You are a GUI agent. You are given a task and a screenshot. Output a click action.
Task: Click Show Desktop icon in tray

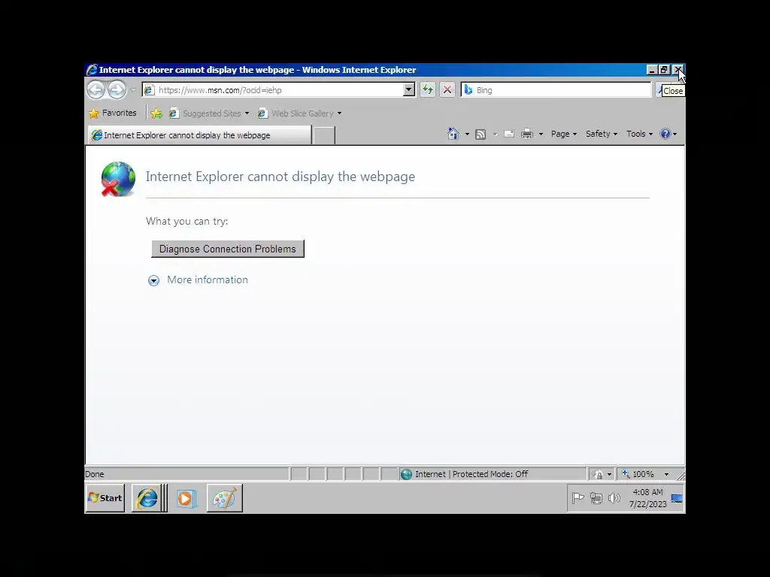(x=678, y=499)
